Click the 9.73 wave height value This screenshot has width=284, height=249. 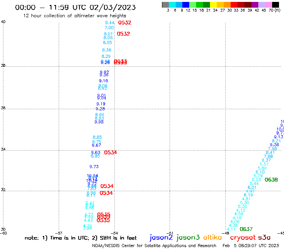(94, 167)
